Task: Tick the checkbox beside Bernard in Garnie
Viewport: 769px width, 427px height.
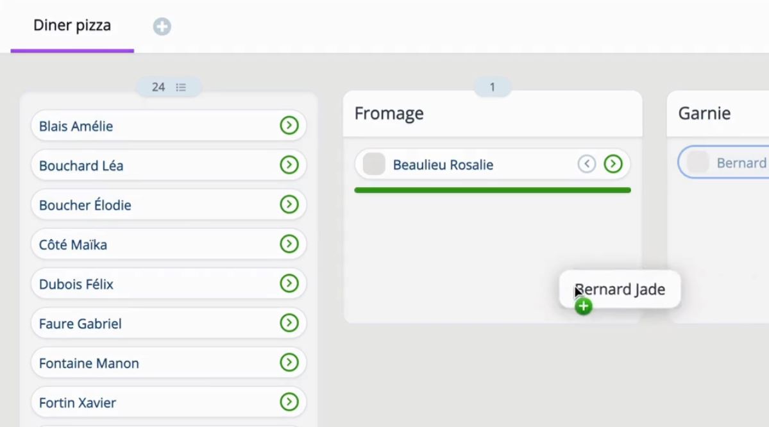Action: tap(698, 163)
